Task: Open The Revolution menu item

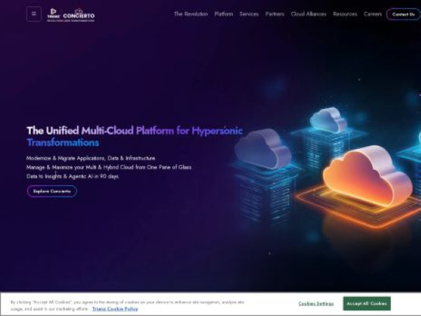Action: 191,14
